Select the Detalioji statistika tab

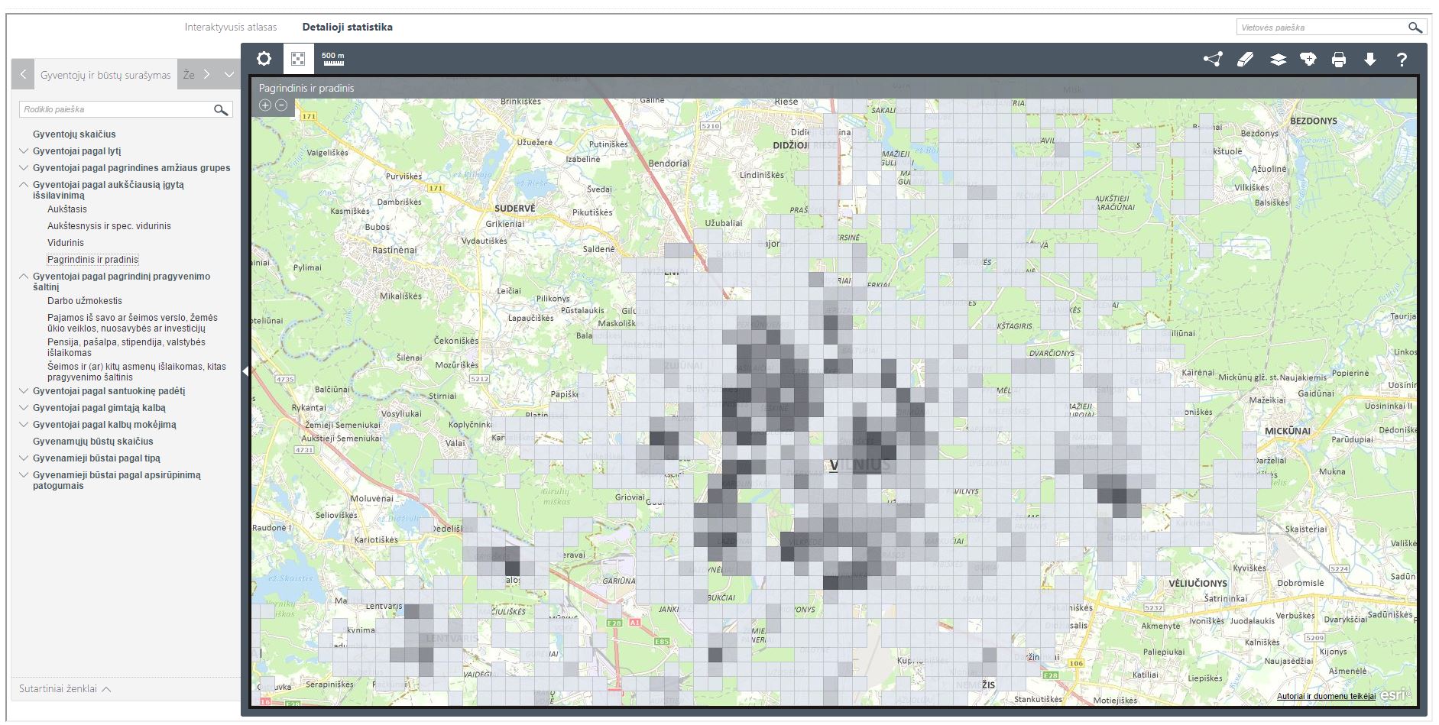tap(347, 28)
